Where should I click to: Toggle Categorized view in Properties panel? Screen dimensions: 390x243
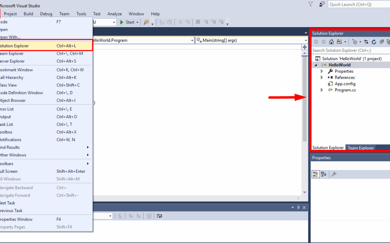pyautogui.click(x=316, y=174)
